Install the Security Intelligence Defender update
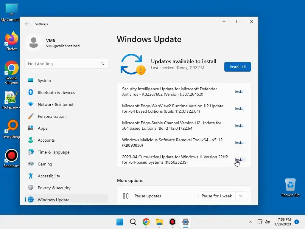 (240, 92)
